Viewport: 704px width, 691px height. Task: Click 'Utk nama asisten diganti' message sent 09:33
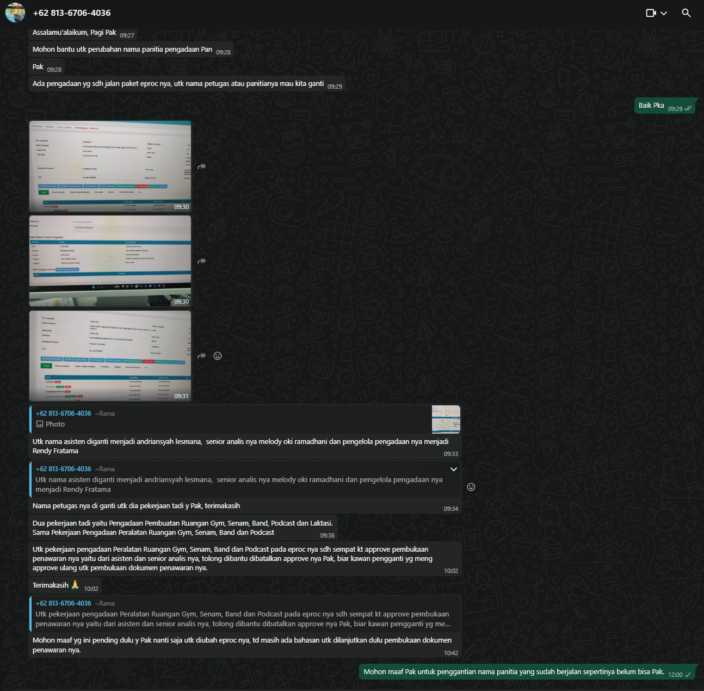tap(240, 446)
